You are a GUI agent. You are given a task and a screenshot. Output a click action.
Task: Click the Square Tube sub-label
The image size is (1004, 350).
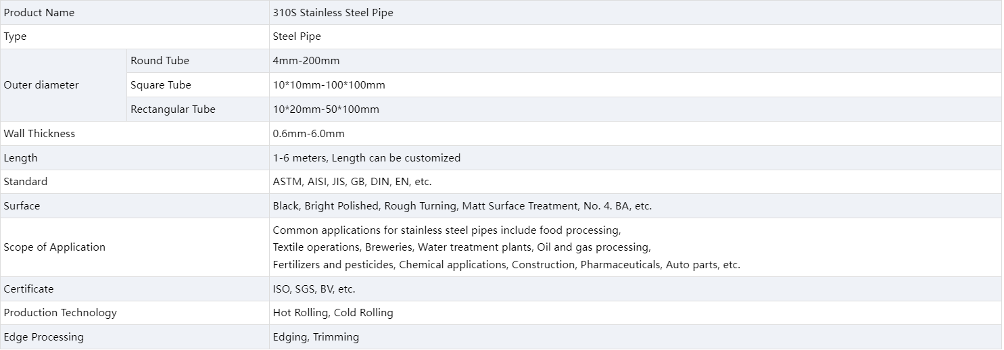click(161, 85)
